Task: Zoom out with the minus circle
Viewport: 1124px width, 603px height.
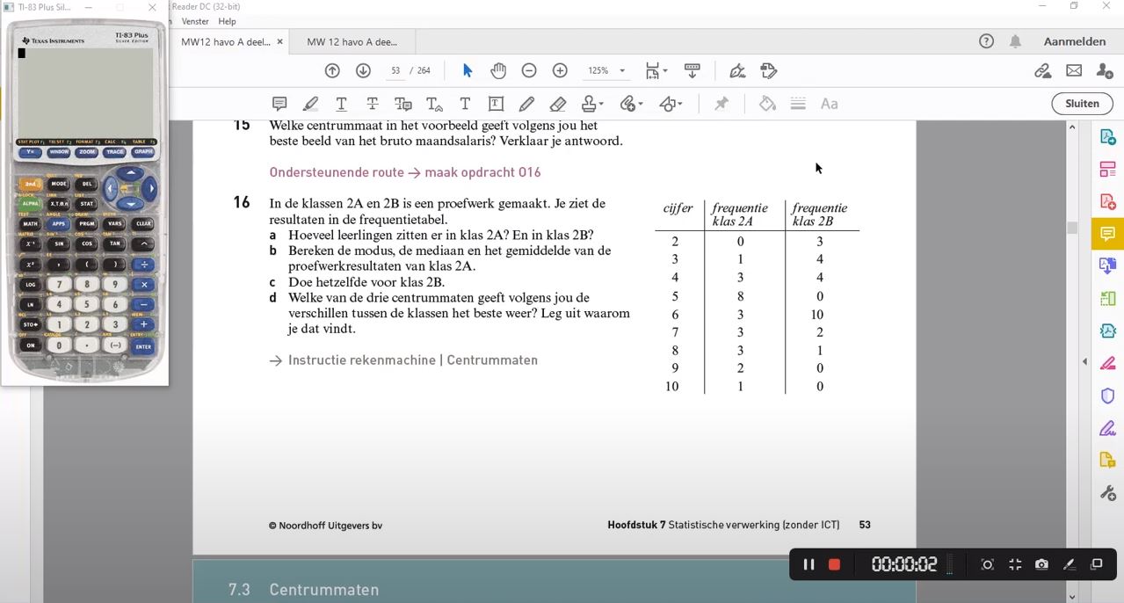Action: [529, 70]
